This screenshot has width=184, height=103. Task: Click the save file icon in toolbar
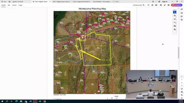click(x=149, y=5)
